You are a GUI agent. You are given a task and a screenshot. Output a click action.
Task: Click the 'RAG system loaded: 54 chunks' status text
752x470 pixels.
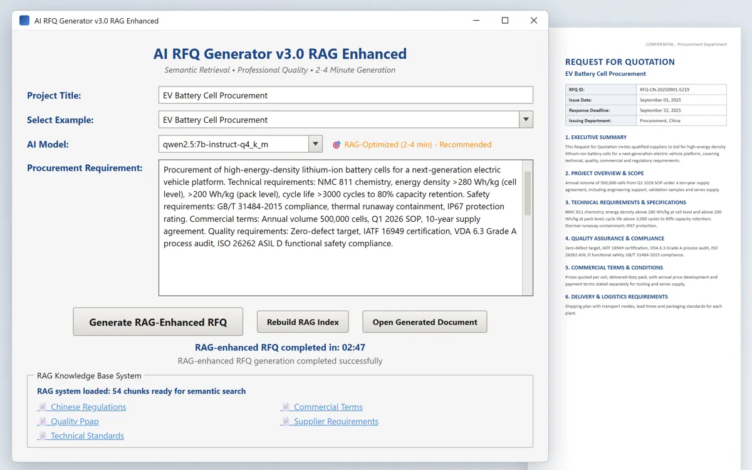point(141,391)
